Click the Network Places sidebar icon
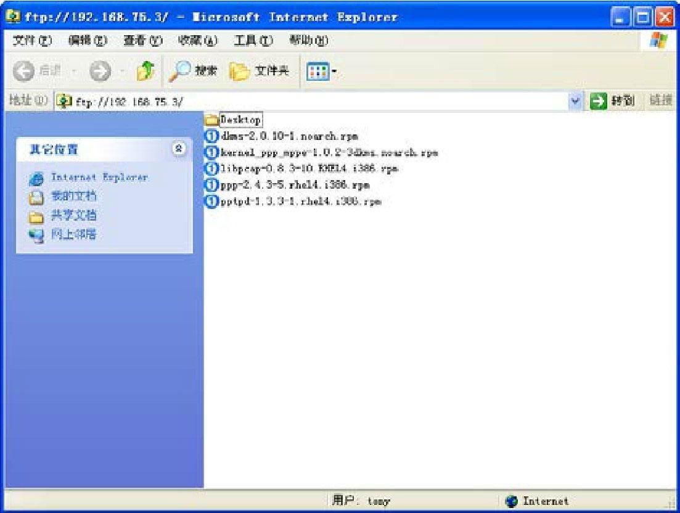 tap(36, 236)
